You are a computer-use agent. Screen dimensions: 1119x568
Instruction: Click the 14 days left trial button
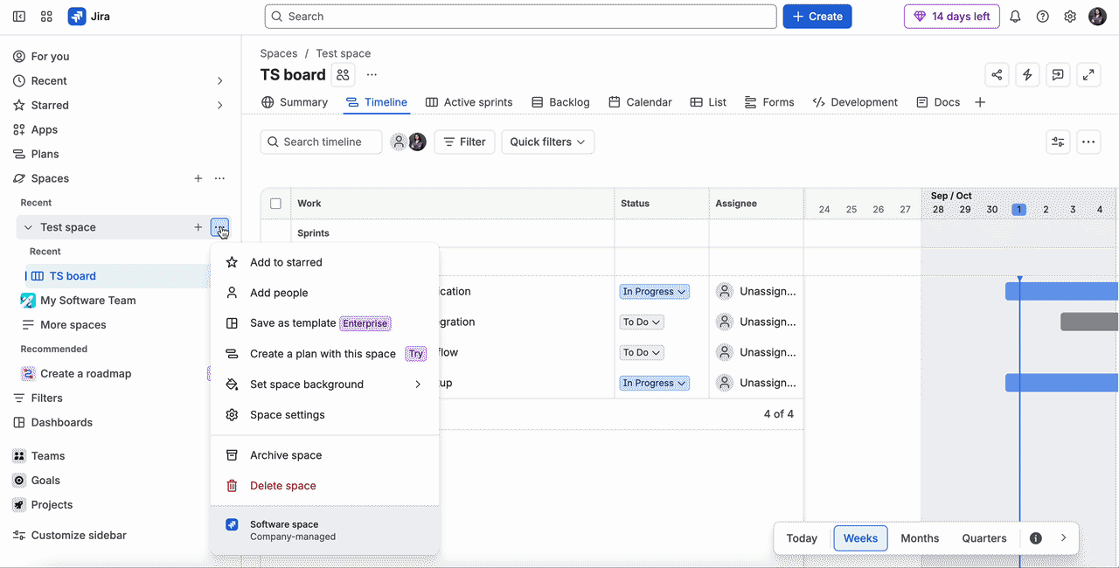pos(952,17)
